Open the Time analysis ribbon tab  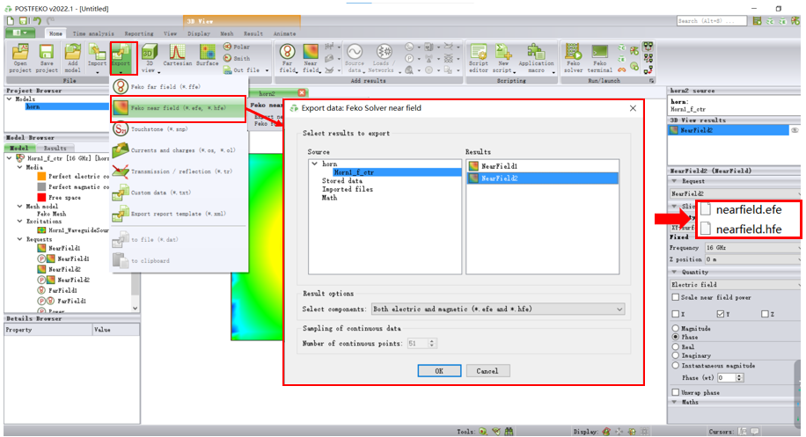pyautogui.click(x=93, y=33)
